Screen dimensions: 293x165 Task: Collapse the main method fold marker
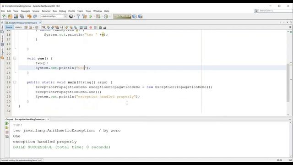(x=15, y=82)
